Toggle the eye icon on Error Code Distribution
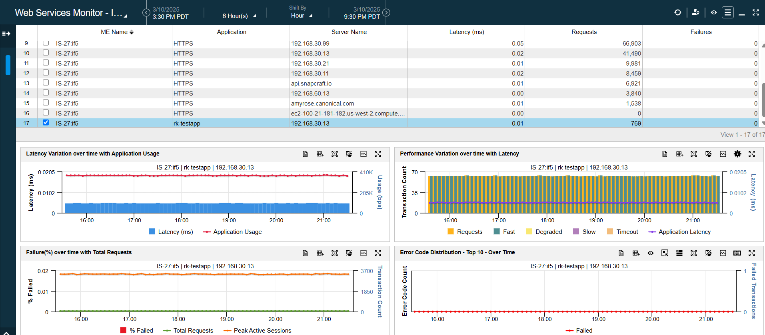The height and width of the screenshot is (335, 765). [x=651, y=253]
